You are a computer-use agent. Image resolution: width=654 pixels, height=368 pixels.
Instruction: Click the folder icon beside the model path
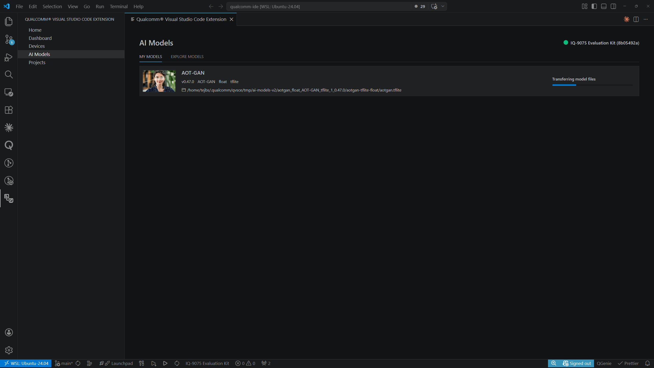(184, 90)
